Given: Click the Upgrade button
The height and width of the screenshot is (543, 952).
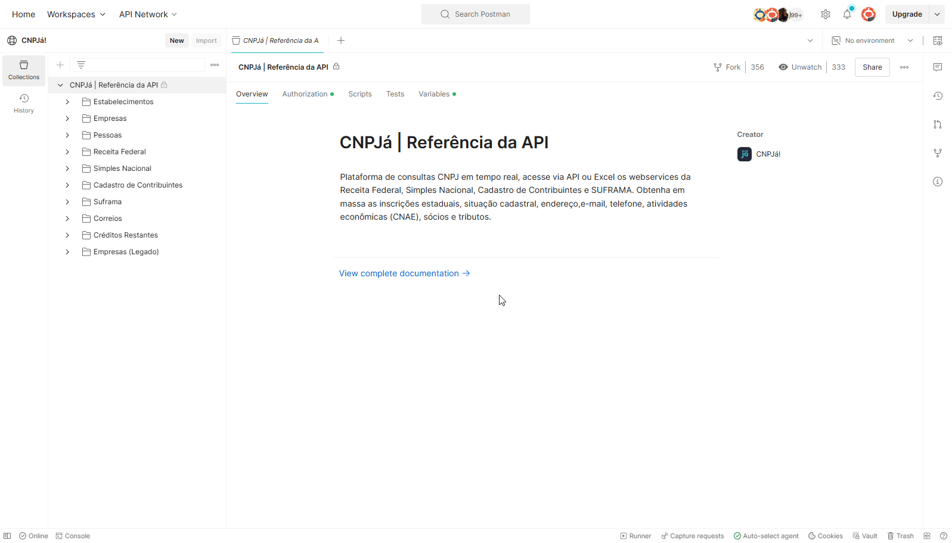Looking at the screenshot, I should (907, 14).
